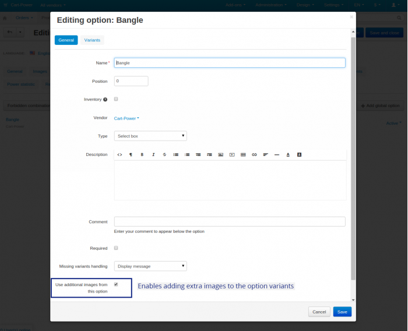The height and width of the screenshot is (331, 408).
Task: Click the Save button
Action: 342,312
